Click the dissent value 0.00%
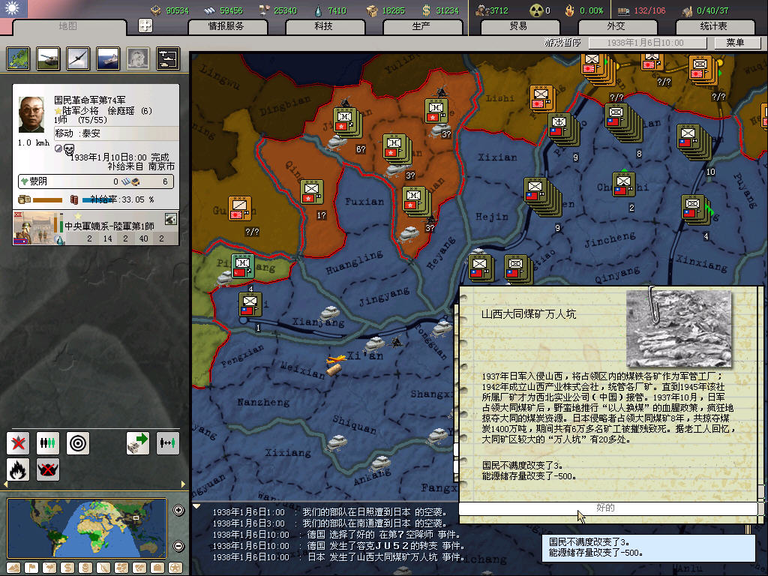The width and height of the screenshot is (768, 576). point(591,10)
